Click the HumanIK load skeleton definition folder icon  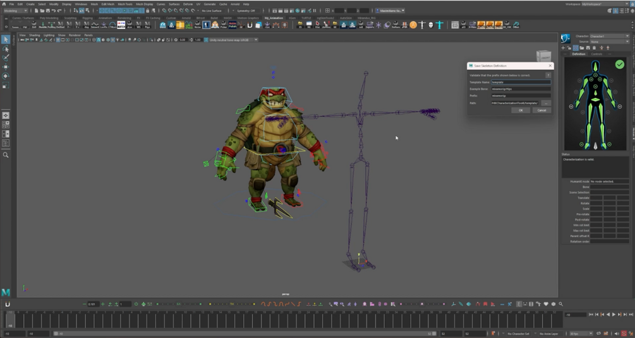coord(581,48)
